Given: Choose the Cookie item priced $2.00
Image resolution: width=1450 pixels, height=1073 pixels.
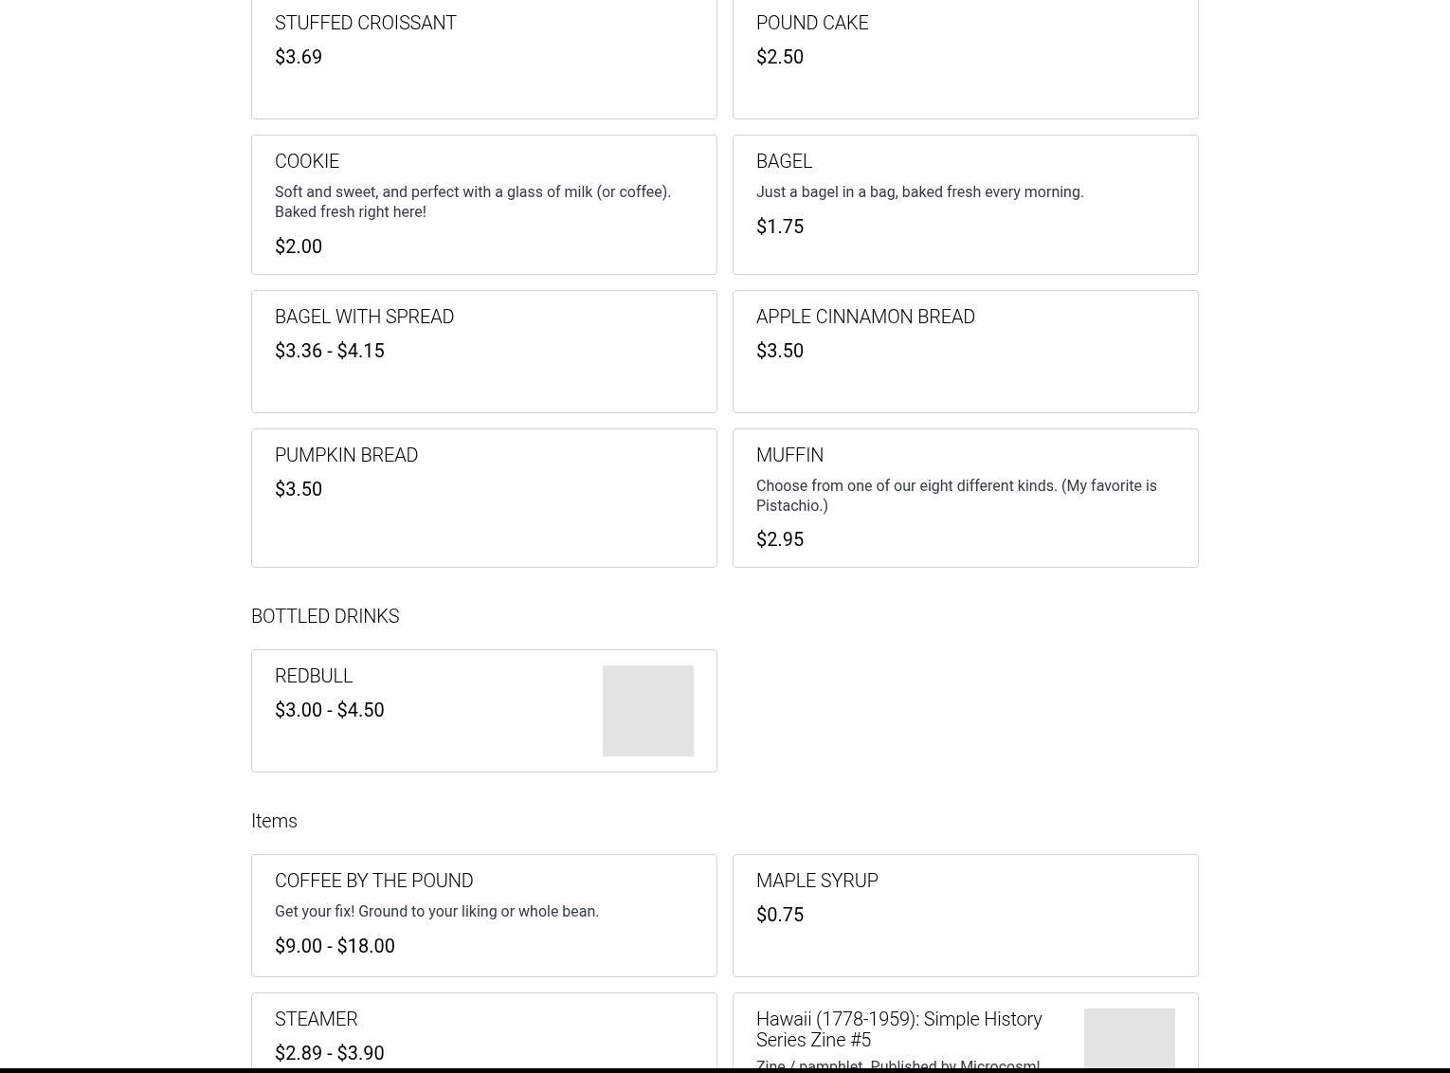Looking at the screenshot, I should pyautogui.click(x=483, y=205).
